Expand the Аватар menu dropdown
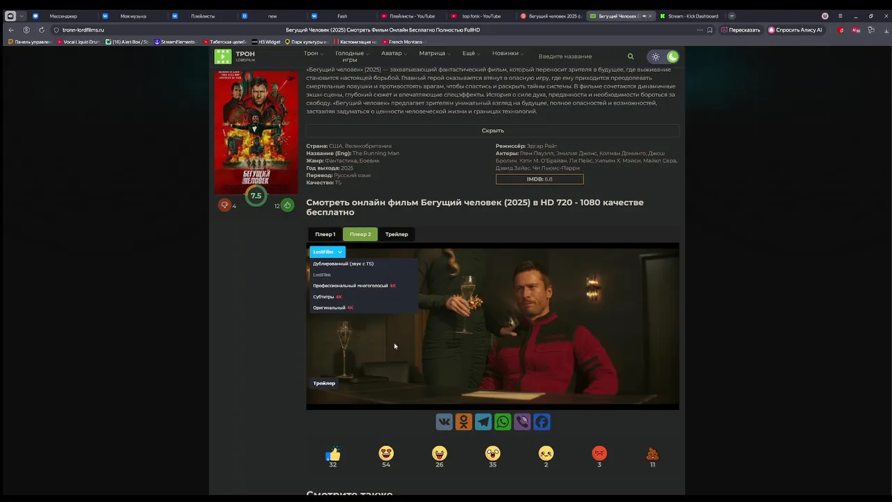The image size is (892, 502). point(394,54)
